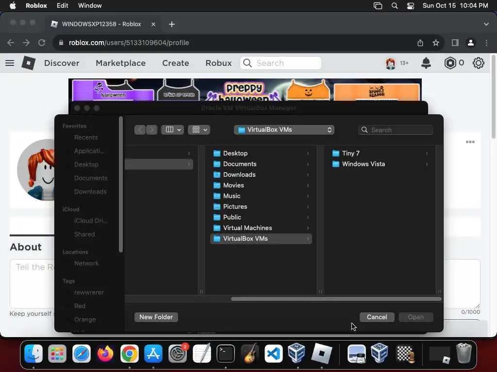Bookmark this page with the star icon
Screen dimensions: 497x372
point(436,43)
